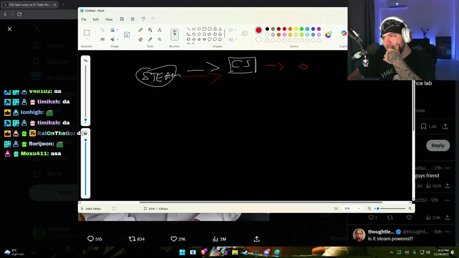459x258 pixels.
Task: Open the Brushes dropdown
Action: (x=175, y=39)
